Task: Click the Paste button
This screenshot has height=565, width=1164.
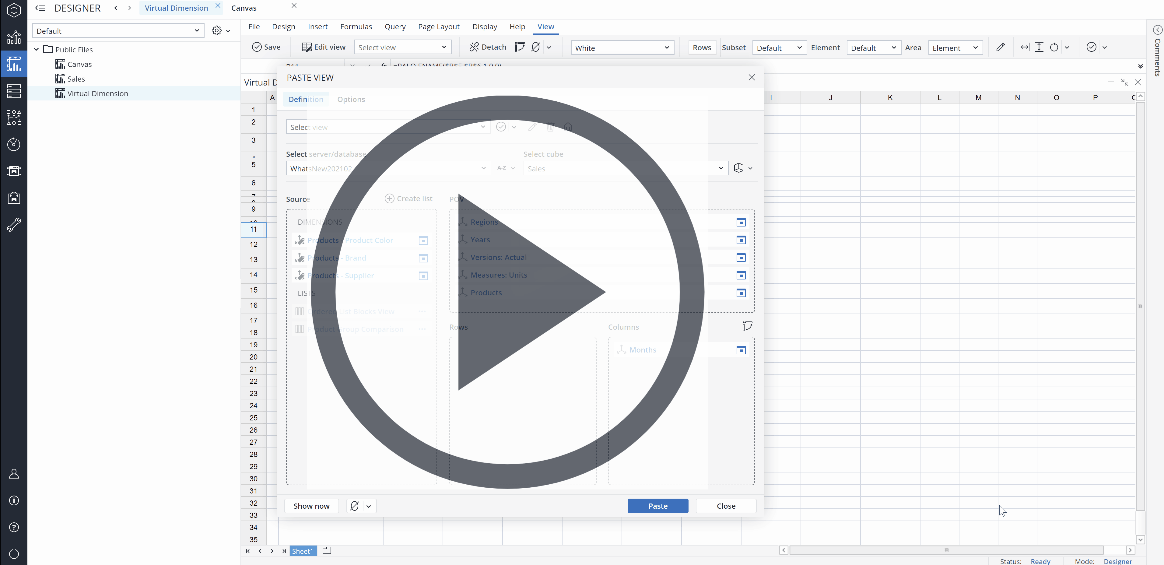Action: 657,506
